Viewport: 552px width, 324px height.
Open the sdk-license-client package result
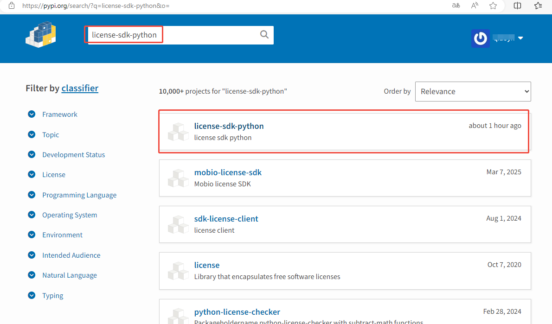(226, 219)
